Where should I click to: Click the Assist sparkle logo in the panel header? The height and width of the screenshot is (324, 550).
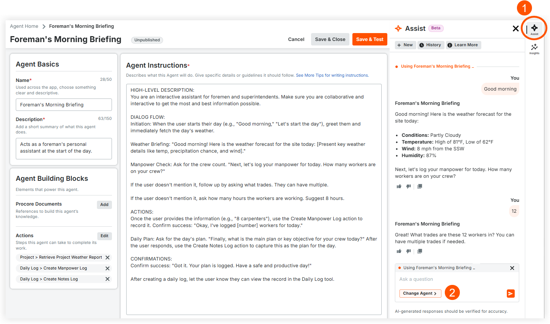[398, 28]
